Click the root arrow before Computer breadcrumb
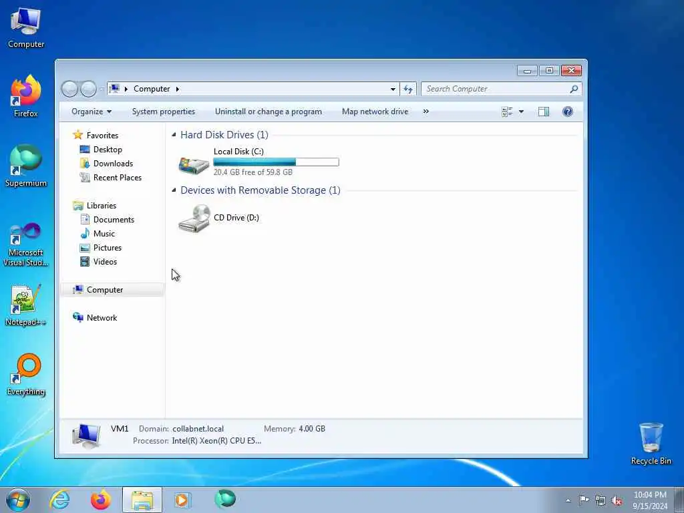This screenshot has height=513, width=684. point(126,89)
